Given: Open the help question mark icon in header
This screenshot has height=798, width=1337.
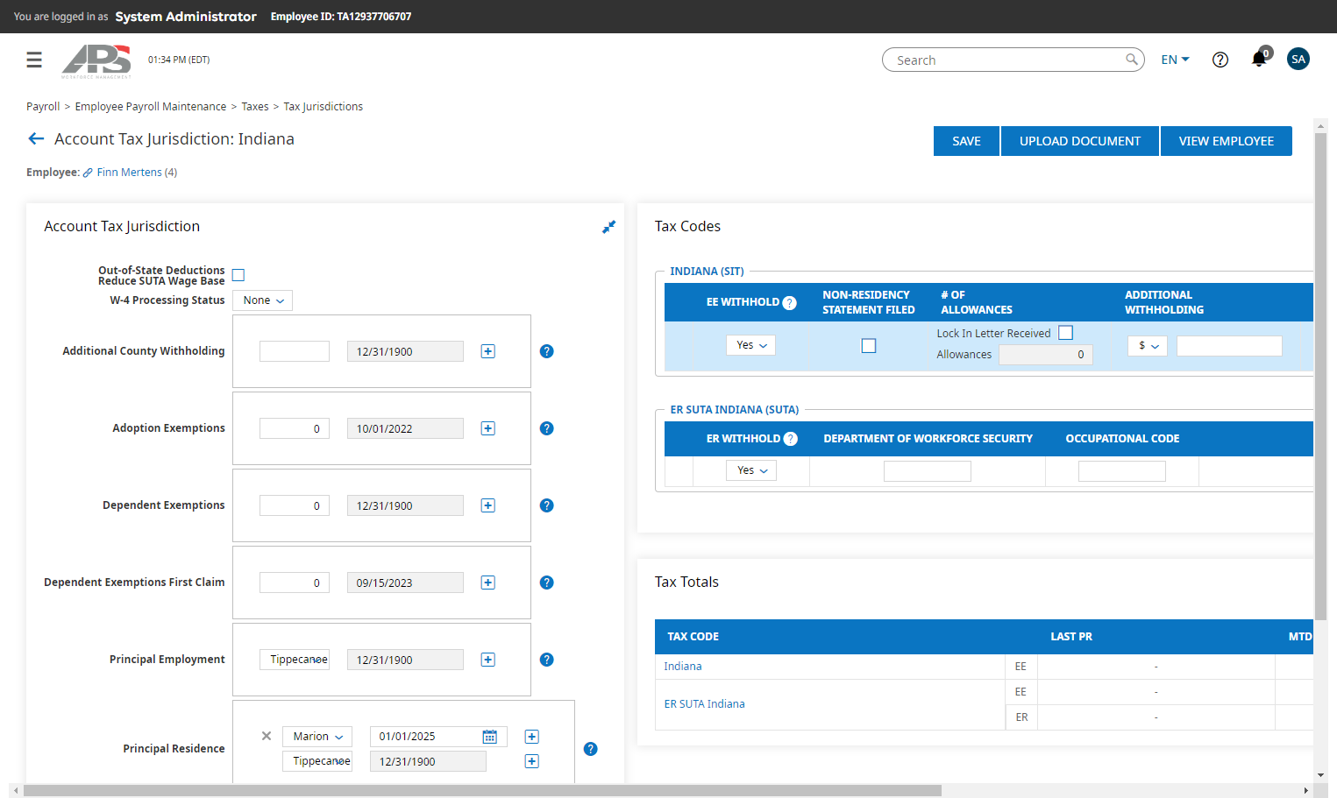Looking at the screenshot, I should (x=1220, y=60).
